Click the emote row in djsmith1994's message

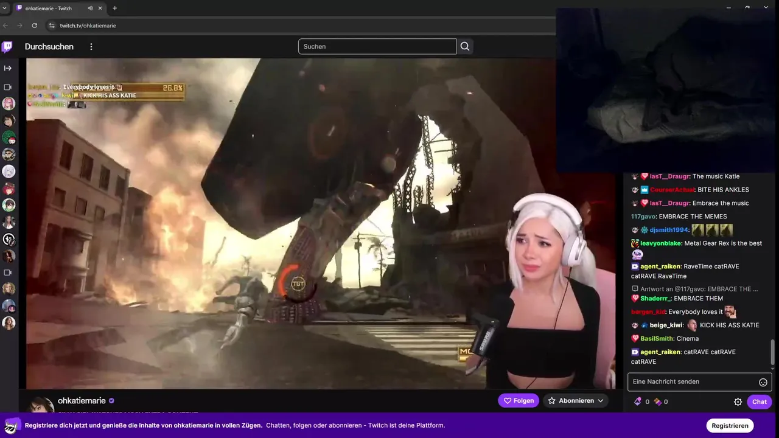(x=711, y=230)
